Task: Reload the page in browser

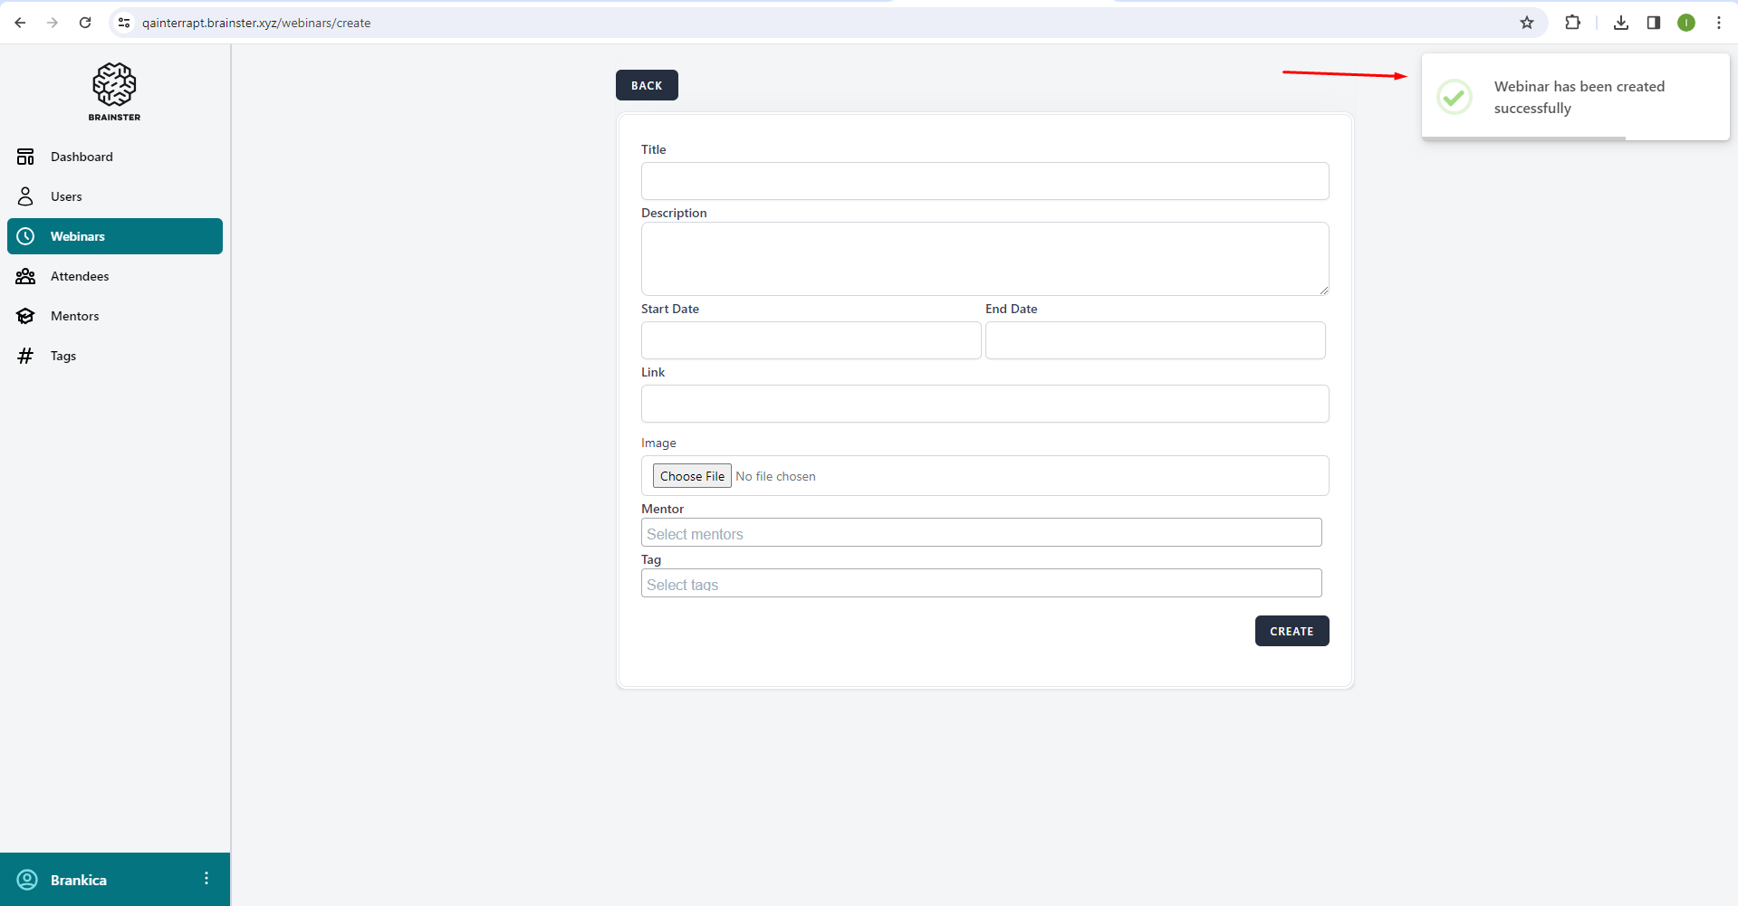Action: pyautogui.click(x=85, y=23)
